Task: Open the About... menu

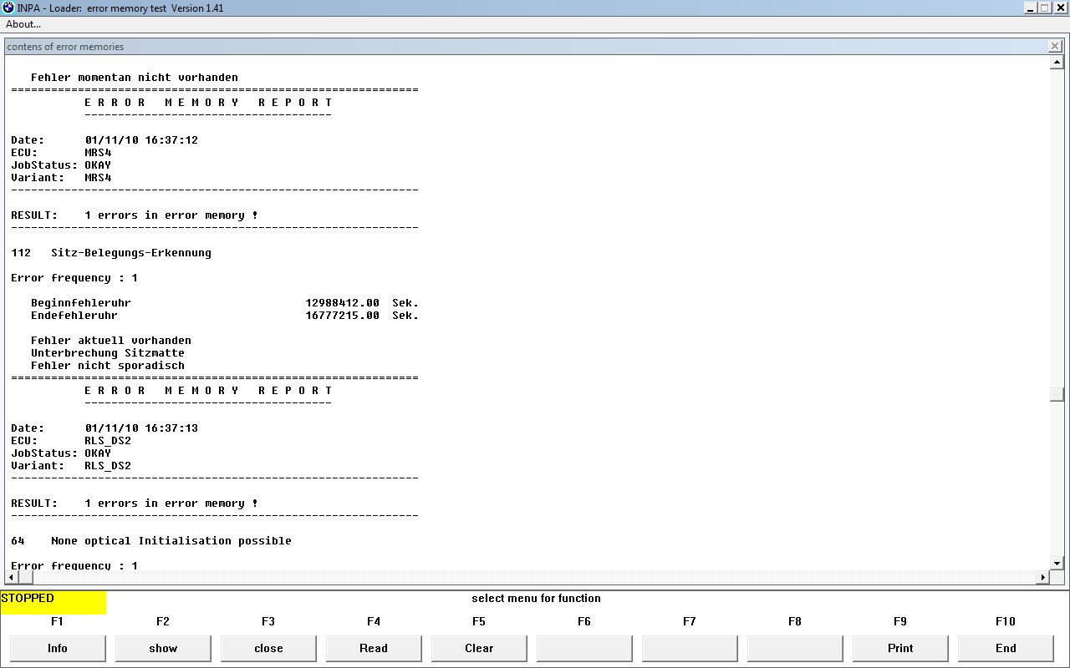Action: click(x=23, y=24)
